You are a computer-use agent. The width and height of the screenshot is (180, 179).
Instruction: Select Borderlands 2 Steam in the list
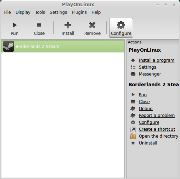point(63,46)
